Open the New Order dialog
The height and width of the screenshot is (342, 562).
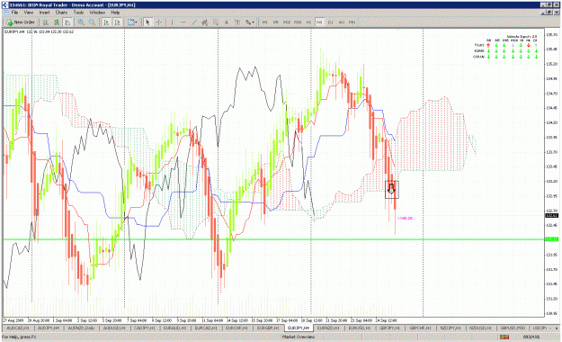[x=21, y=22]
